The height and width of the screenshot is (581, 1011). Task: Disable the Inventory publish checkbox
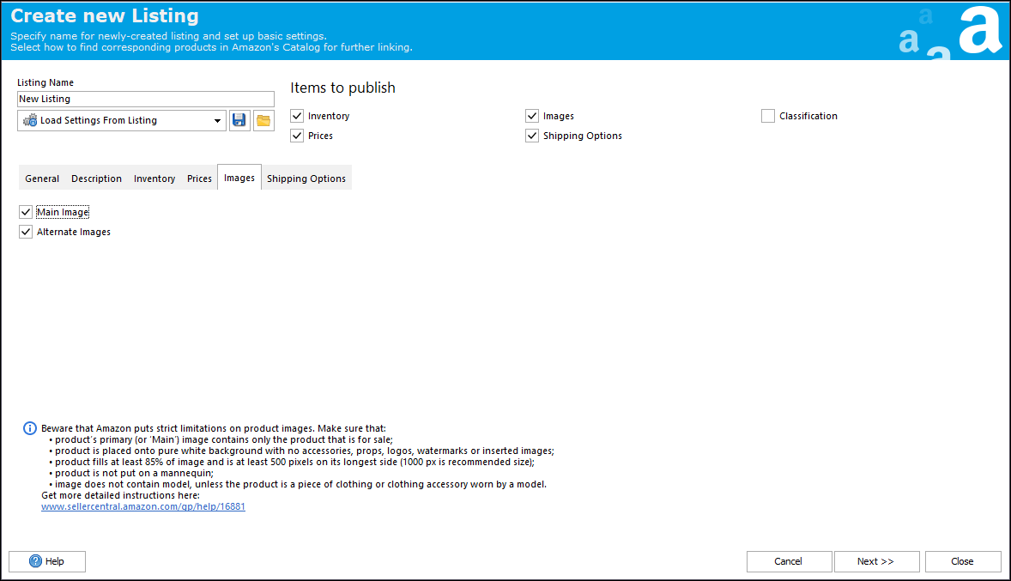(297, 116)
